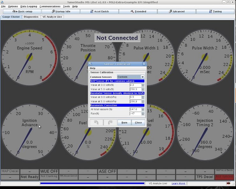Open the Accel Enrich toolbar menu
The width and height of the screenshot is (236, 189).
99,11
